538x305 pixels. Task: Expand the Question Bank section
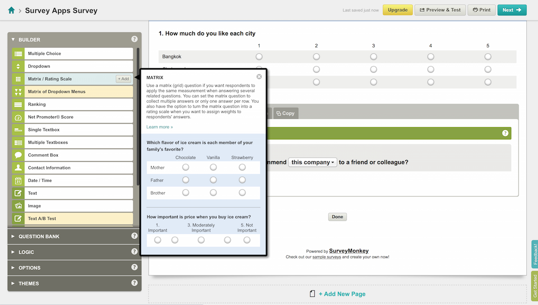coord(39,236)
